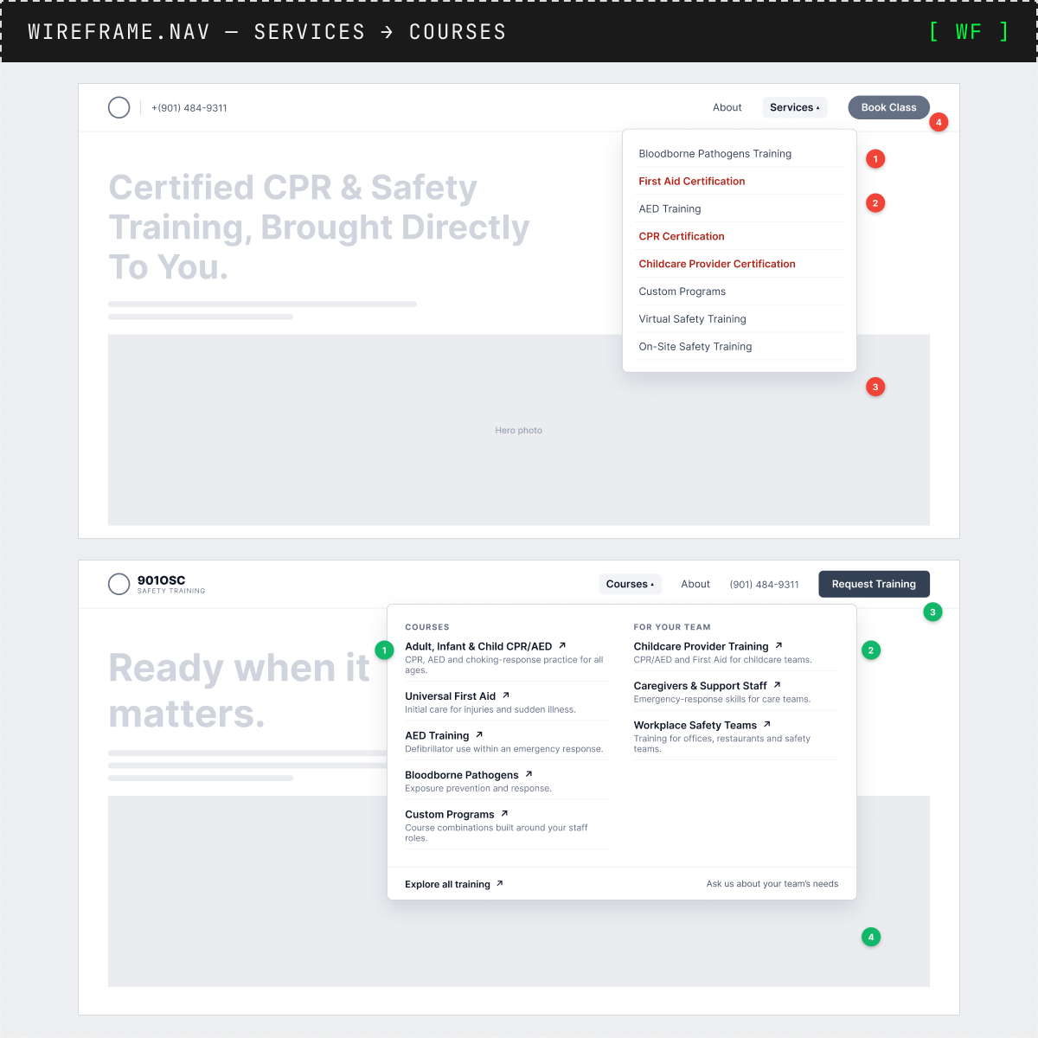Click the [ WF ] badge in banner
The height and width of the screenshot is (1038, 1038).
pyautogui.click(x=969, y=32)
